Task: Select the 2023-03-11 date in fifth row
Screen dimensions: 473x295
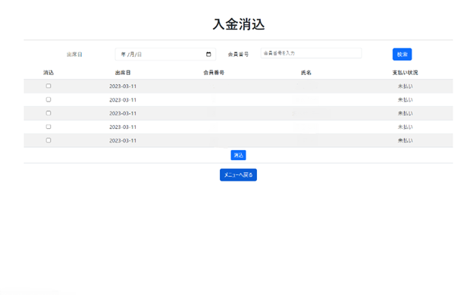Action: pyautogui.click(x=123, y=141)
